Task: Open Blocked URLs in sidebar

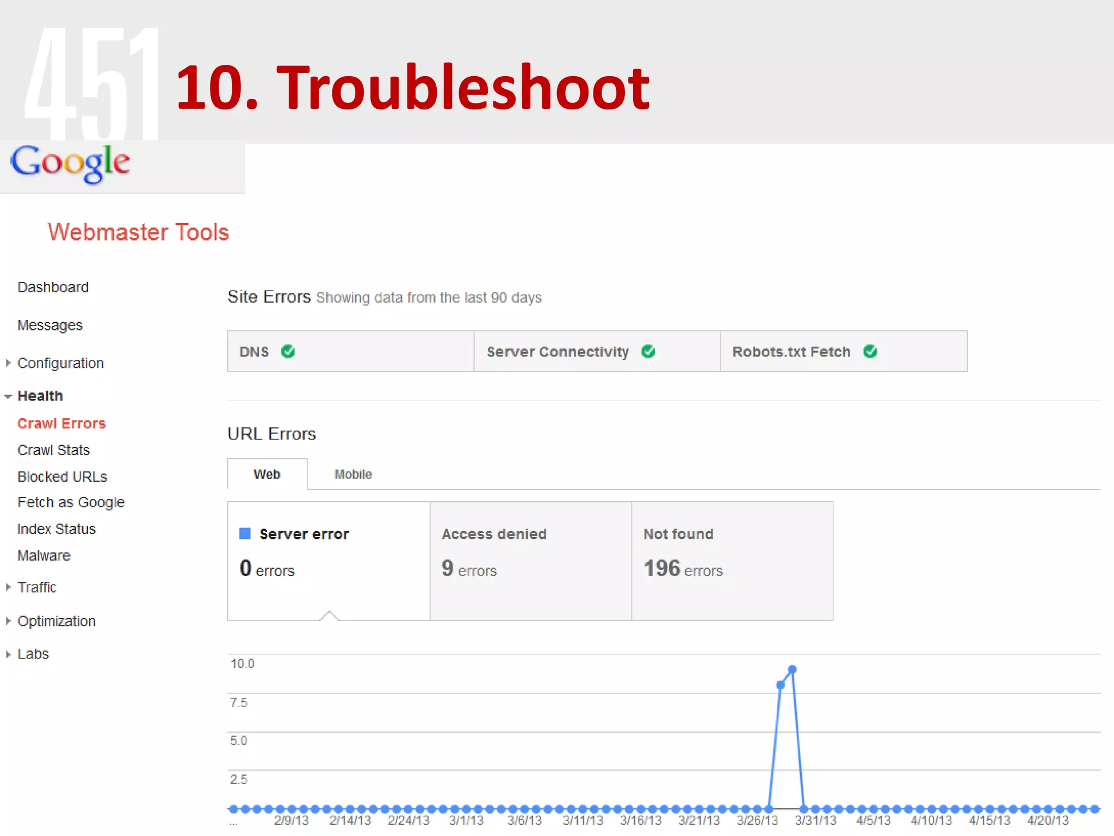Action: click(x=62, y=477)
